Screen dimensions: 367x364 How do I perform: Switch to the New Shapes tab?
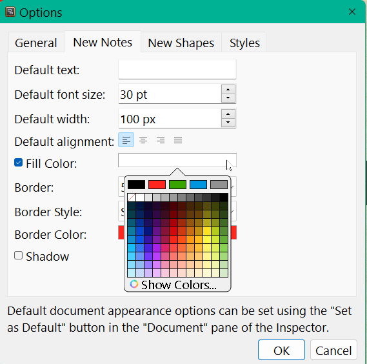pos(181,43)
